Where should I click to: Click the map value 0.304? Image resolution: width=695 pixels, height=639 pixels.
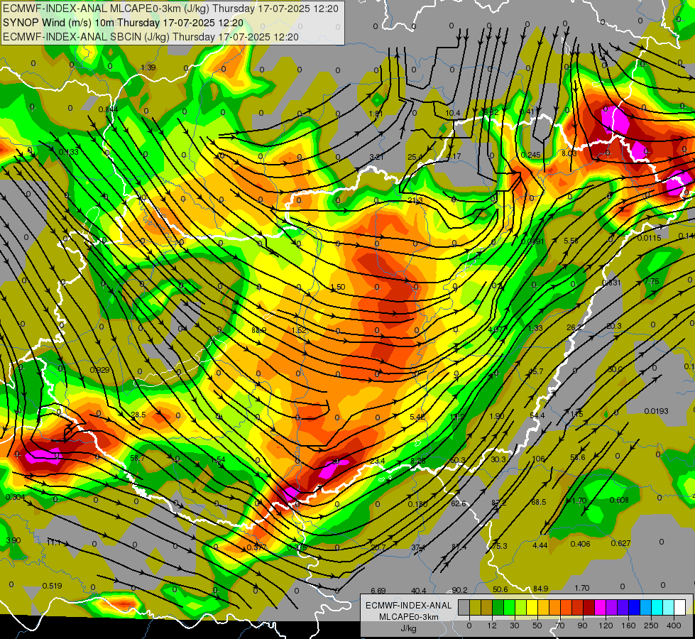[x=15, y=497]
